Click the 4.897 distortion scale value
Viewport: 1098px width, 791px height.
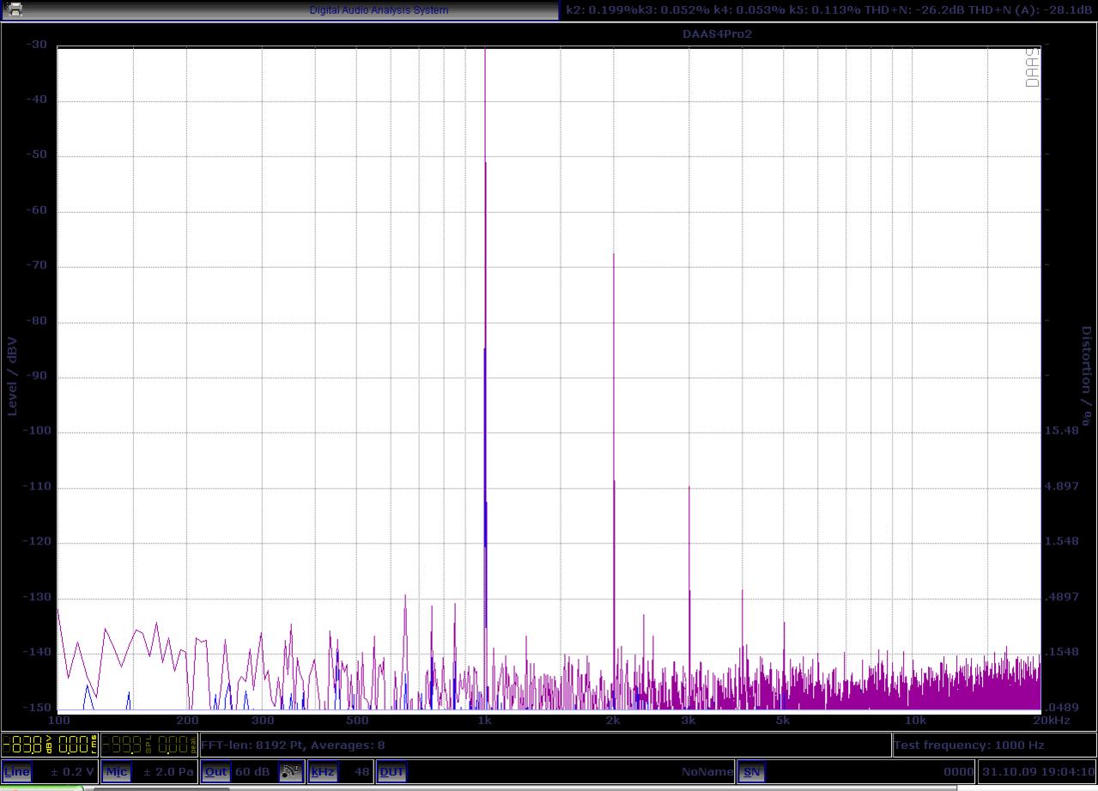tap(1063, 486)
